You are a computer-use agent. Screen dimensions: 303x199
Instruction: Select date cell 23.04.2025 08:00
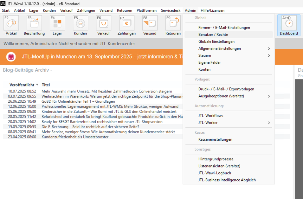click(22, 137)
